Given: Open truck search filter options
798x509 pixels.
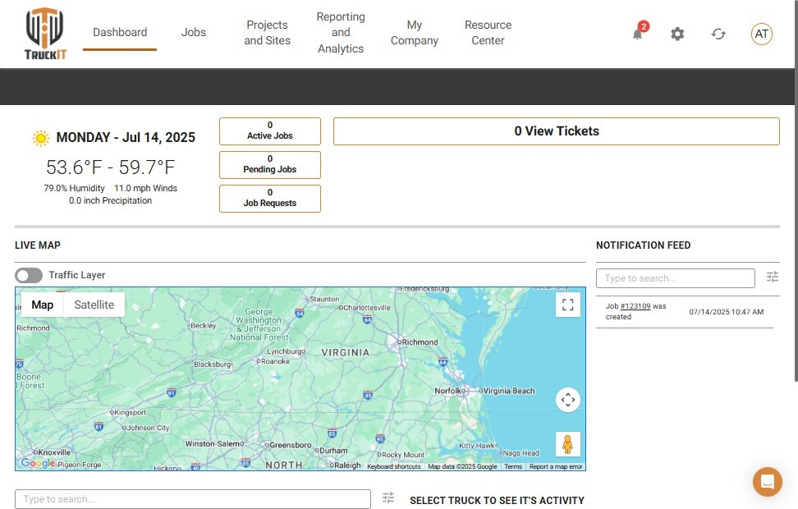Looking at the screenshot, I should point(388,498).
